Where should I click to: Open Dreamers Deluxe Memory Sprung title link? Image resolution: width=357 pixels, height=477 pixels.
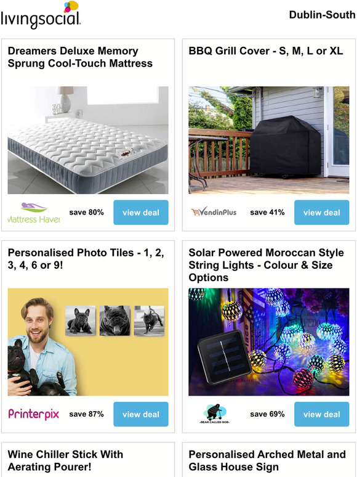pyautogui.click(x=80, y=57)
